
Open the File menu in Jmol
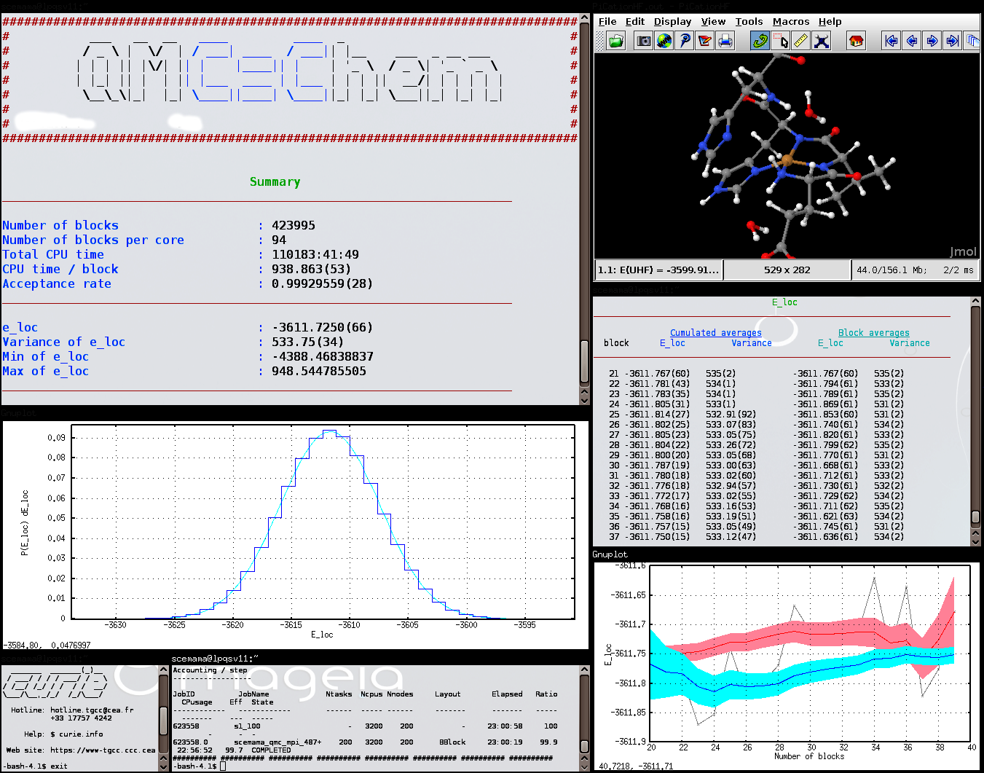tap(607, 22)
